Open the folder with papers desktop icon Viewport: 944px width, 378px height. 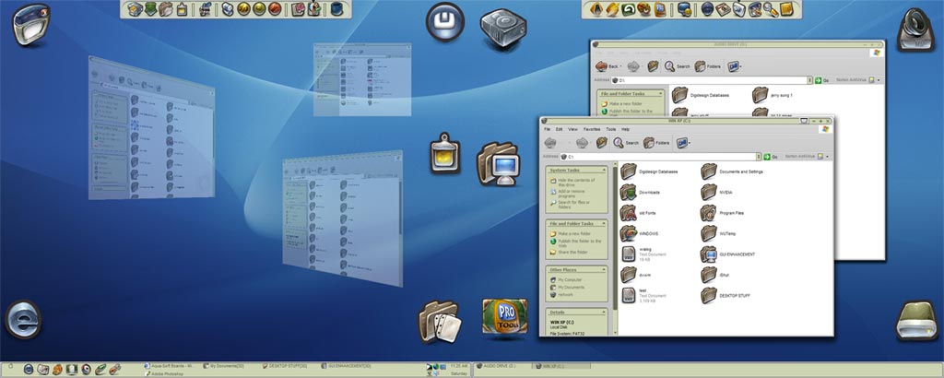[440, 322]
